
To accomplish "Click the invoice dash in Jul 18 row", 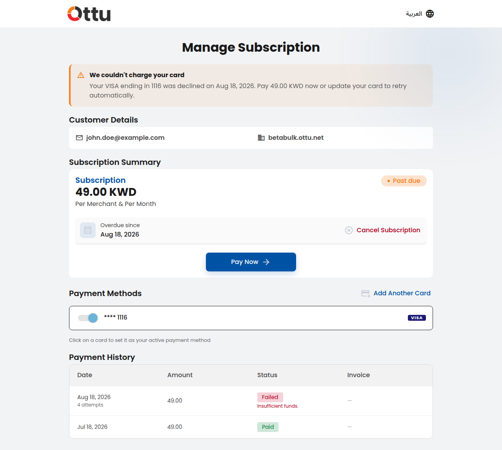I will click(x=349, y=427).
